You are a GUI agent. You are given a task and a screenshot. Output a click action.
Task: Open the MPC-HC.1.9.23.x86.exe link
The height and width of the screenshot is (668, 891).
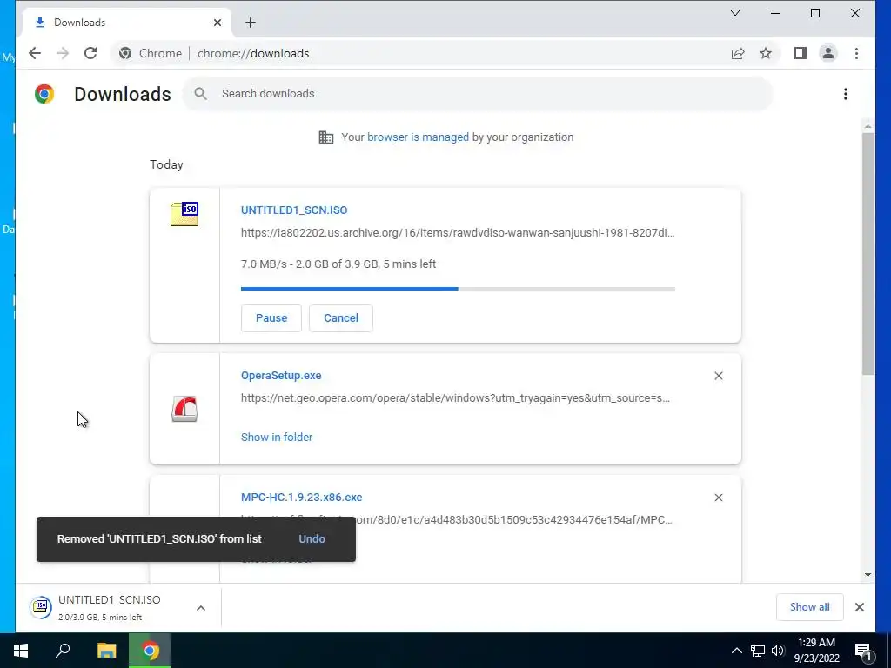(301, 497)
